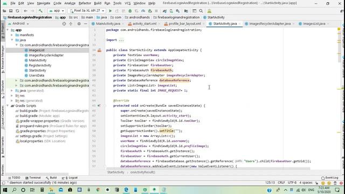Click the related XML gutter icon by class StartActivity
Image resolution: width=345 pixels, height=194 pixels.
(100, 50)
